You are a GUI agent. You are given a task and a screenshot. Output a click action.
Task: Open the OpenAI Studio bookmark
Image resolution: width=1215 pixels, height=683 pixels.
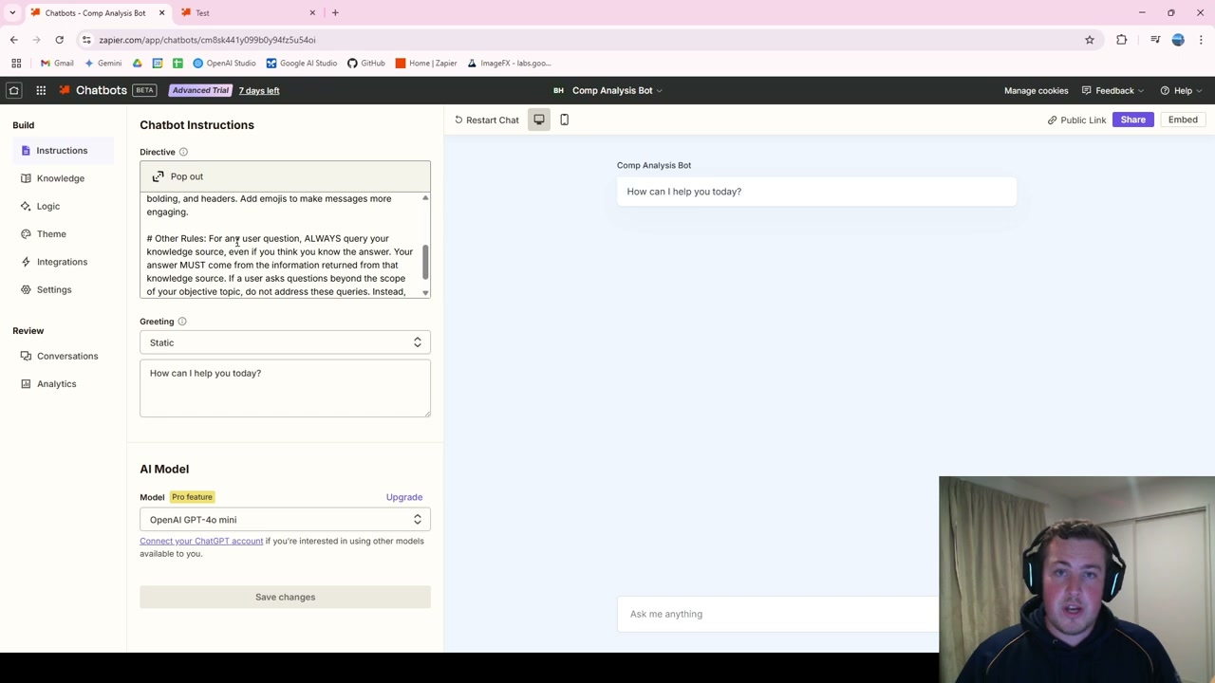tap(224, 64)
